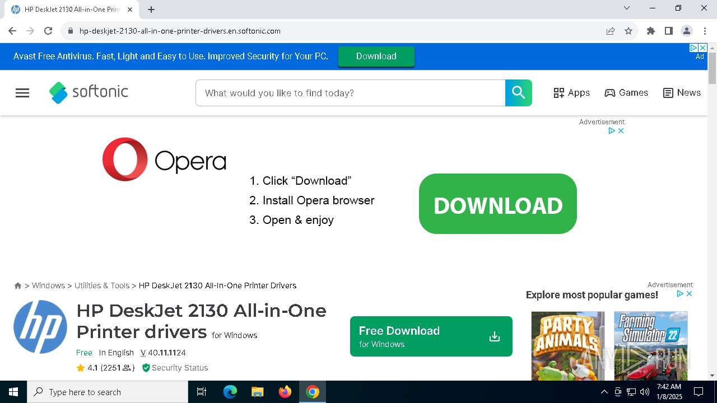Open File Explorer from taskbar
Viewport: 717px width, 403px height.
pyautogui.click(x=257, y=392)
